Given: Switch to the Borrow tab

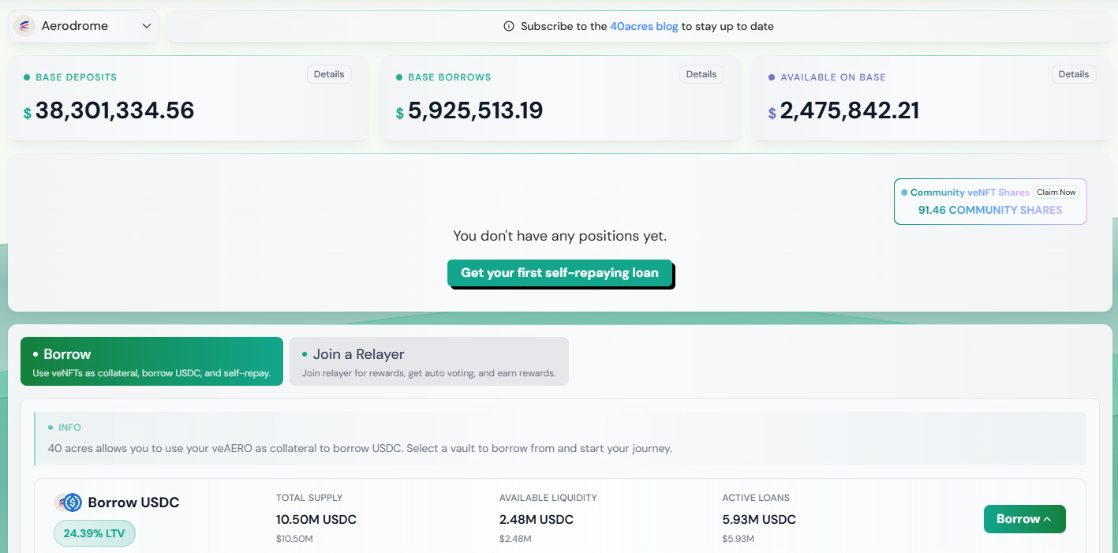Looking at the screenshot, I should (x=151, y=361).
